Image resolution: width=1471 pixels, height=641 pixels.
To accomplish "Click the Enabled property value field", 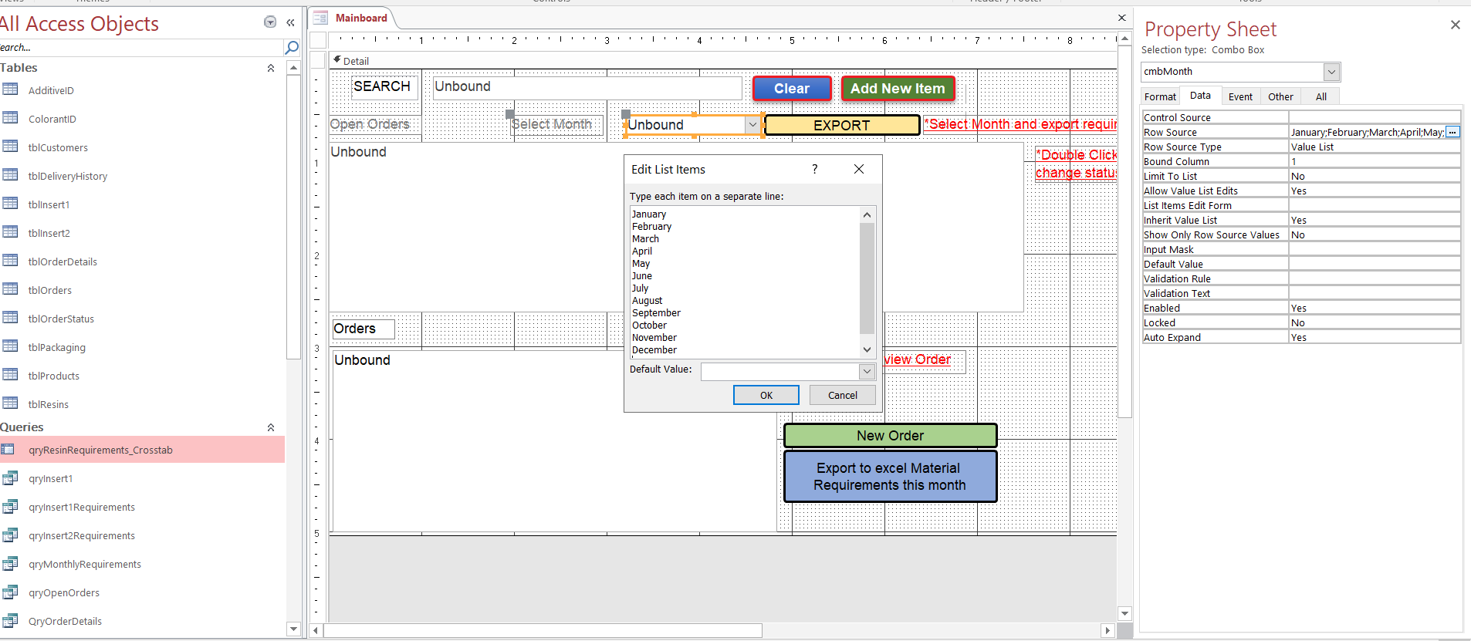I will click(1374, 308).
